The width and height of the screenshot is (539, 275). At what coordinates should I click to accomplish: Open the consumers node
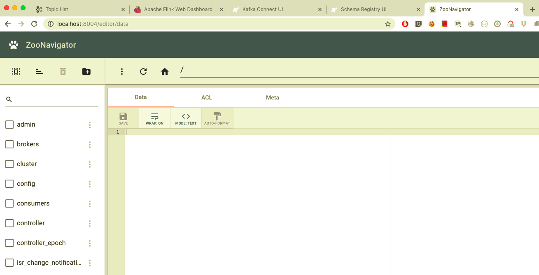click(33, 203)
